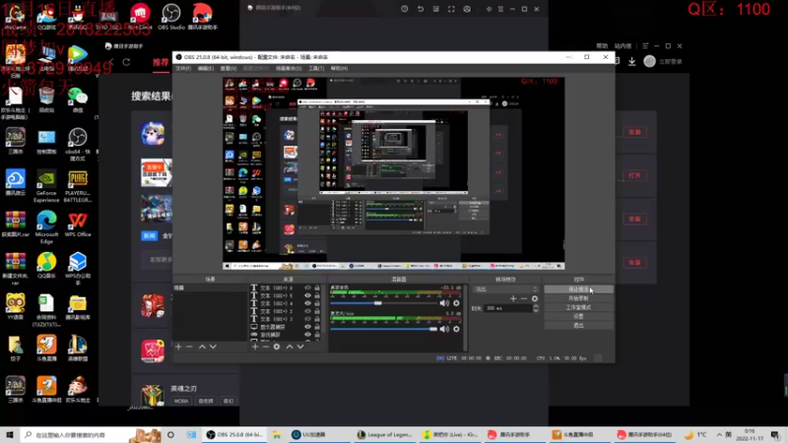This screenshot has height=443, width=788.
Task: Open source properties gear in sources panel
Action: click(277, 347)
